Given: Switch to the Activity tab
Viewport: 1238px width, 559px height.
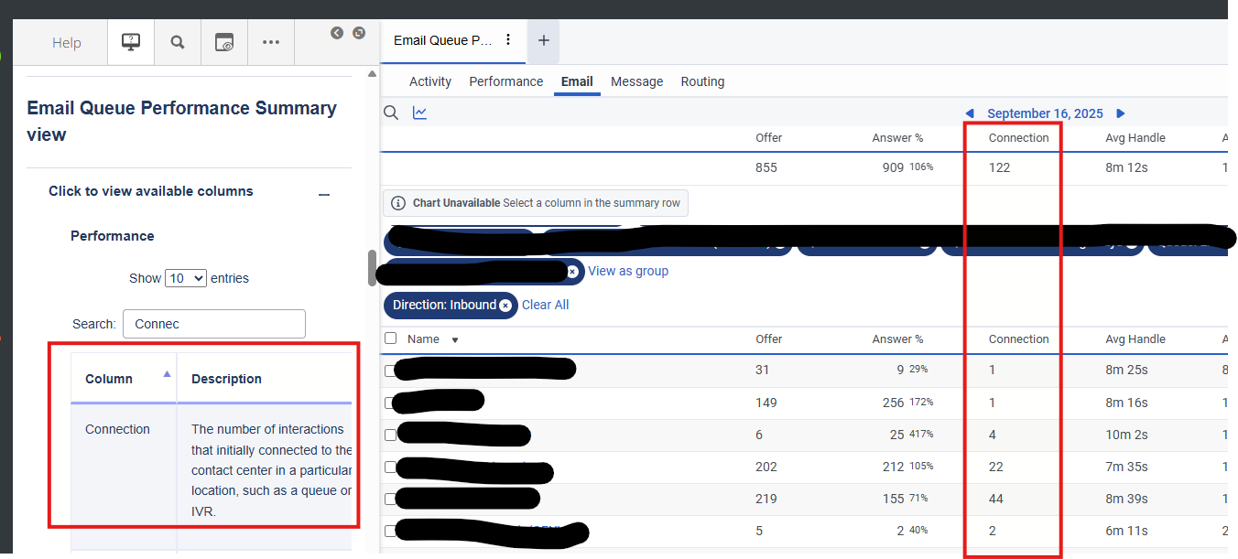Looking at the screenshot, I should tap(430, 81).
